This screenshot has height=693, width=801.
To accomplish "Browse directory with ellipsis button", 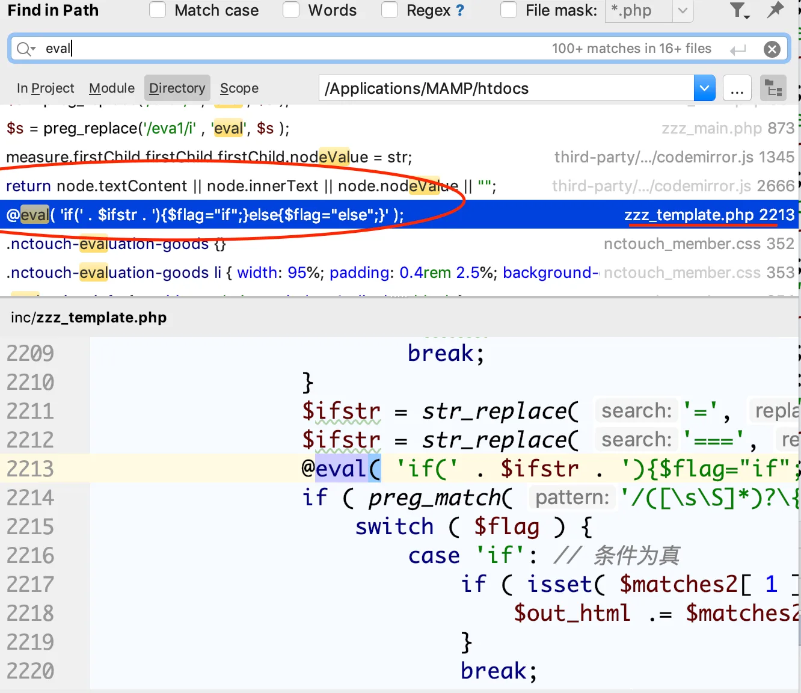I will [737, 88].
